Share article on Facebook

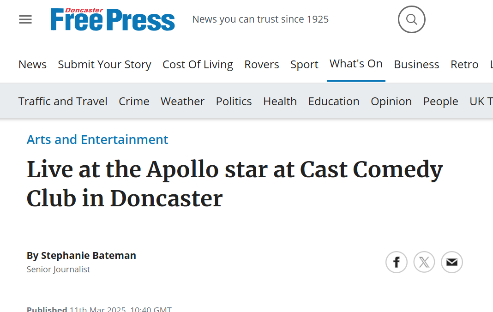[397, 262]
